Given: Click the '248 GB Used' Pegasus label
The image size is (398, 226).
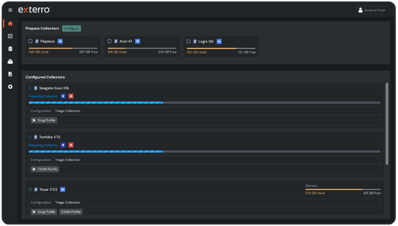Looking at the screenshot, I should (38, 52).
